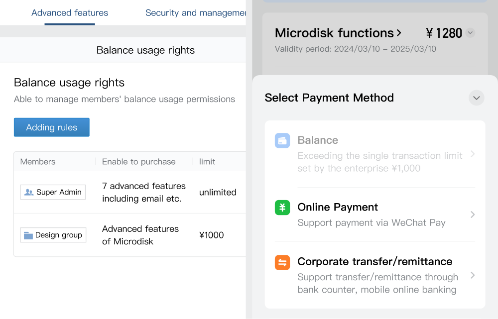Image resolution: width=498 pixels, height=319 pixels.
Task: Click the Design group folder icon
Action: (x=28, y=235)
